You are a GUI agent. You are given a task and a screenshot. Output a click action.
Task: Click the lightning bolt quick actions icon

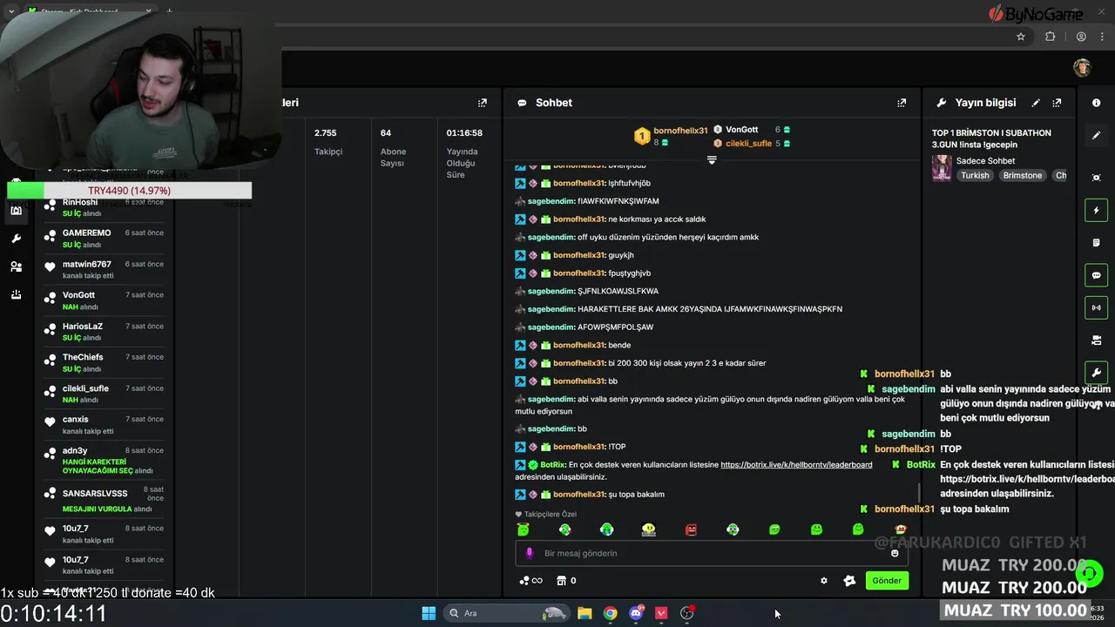(x=1096, y=210)
